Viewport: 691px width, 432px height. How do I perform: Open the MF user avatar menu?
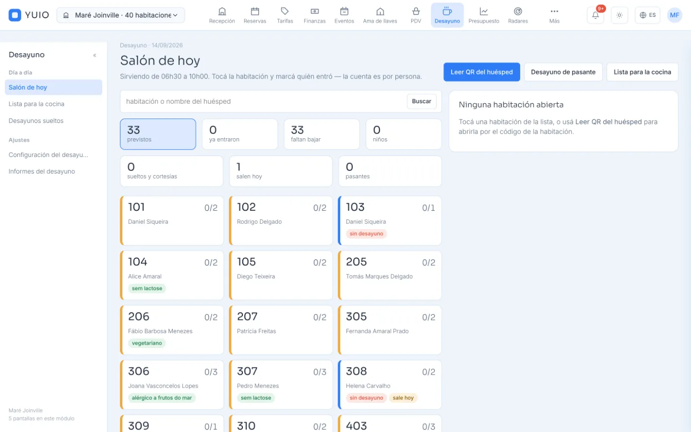coord(675,15)
